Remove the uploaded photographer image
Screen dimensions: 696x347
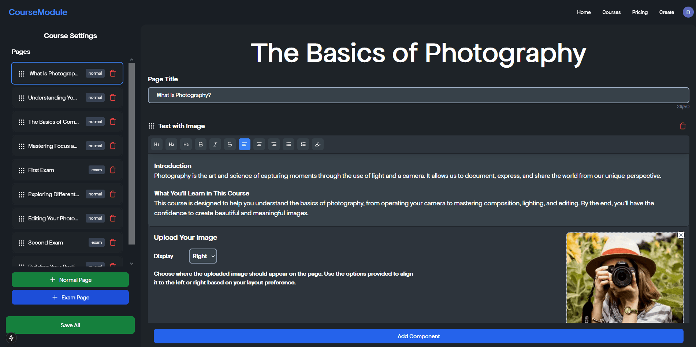(x=681, y=235)
